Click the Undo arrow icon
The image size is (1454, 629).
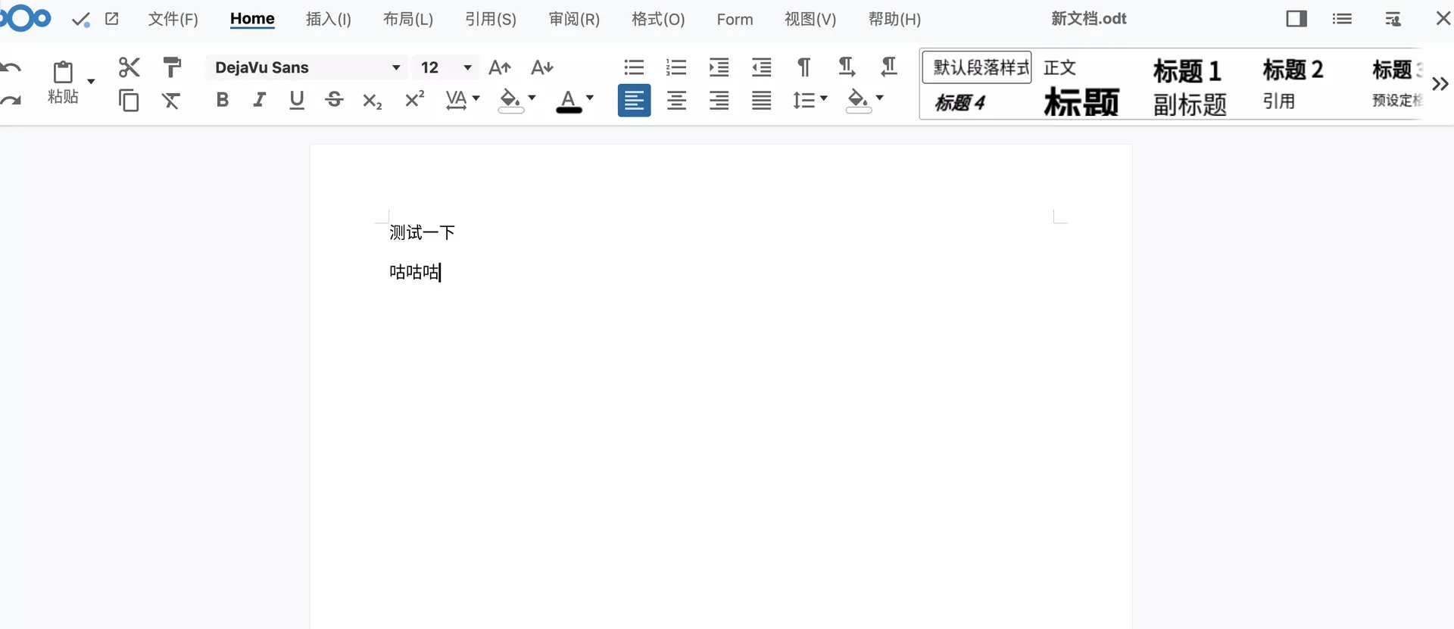point(11,68)
